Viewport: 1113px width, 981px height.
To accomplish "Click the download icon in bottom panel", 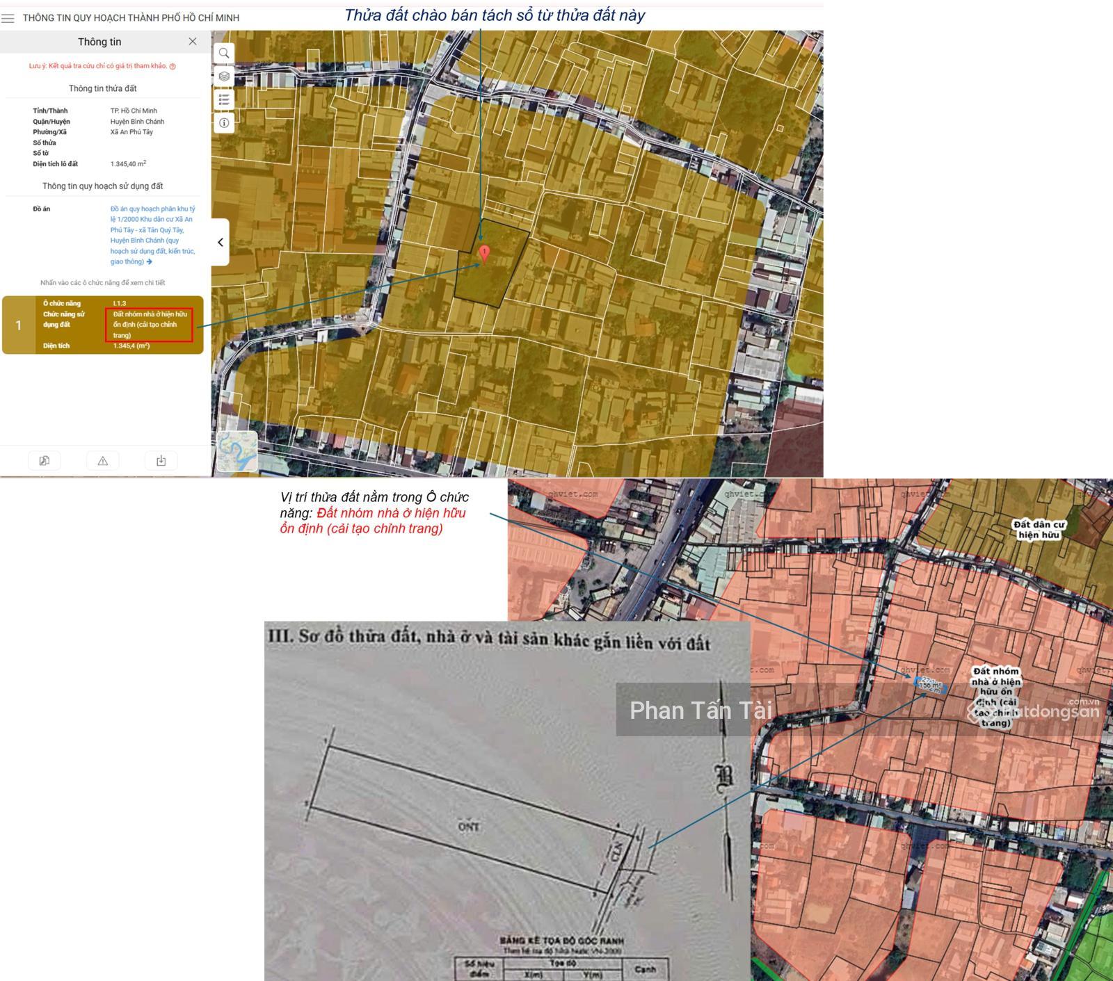I will click(161, 461).
